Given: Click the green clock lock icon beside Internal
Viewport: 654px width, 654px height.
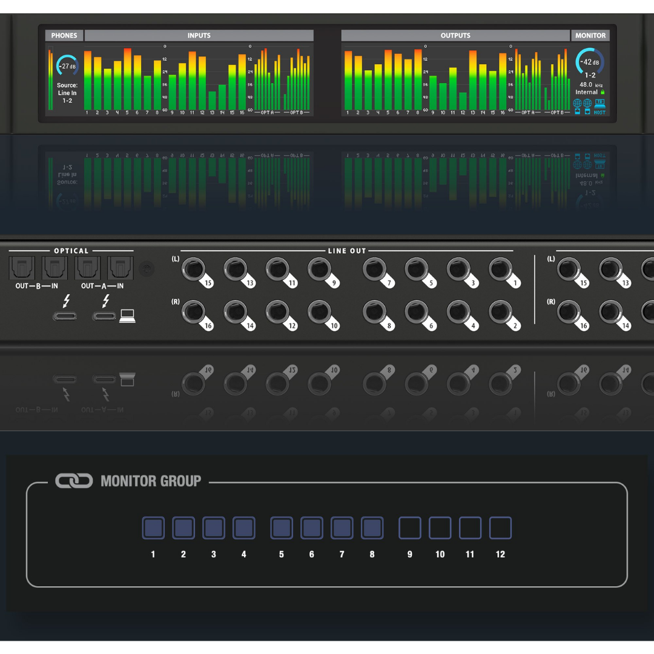Looking at the screenshot, I should (603, 92).
